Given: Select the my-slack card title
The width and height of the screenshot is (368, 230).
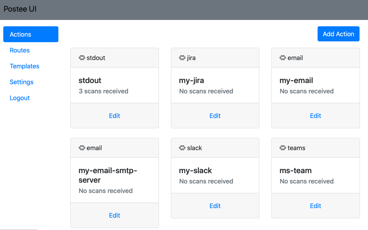Looking at the screenshot, I should [x=195, y=170].
